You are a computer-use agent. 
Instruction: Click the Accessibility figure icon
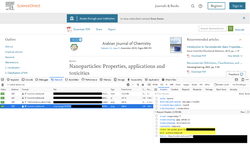tap(129, 80)
